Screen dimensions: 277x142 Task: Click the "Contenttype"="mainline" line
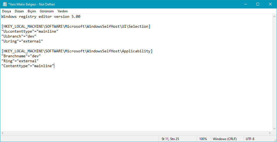coord(28,66)
